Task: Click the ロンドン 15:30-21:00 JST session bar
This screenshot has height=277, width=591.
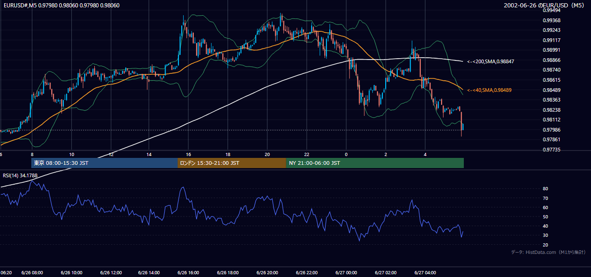Action: [x=232, y=163]
